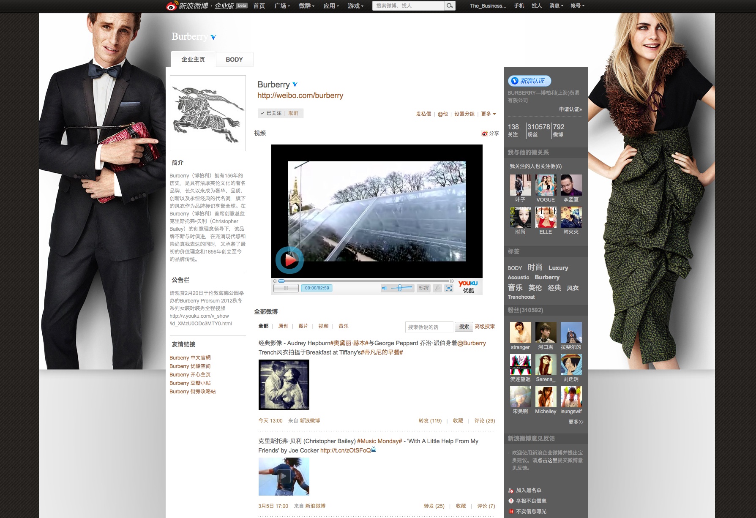Open the 微群 dropdown in top navigation
Viewport: 756px width, 518px height.
click(306, 6)
